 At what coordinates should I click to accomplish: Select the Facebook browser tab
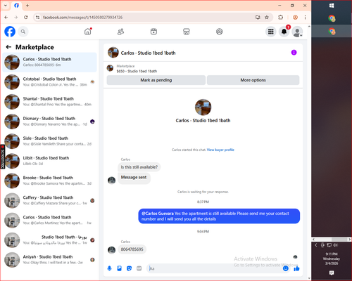tap(17, 6)
